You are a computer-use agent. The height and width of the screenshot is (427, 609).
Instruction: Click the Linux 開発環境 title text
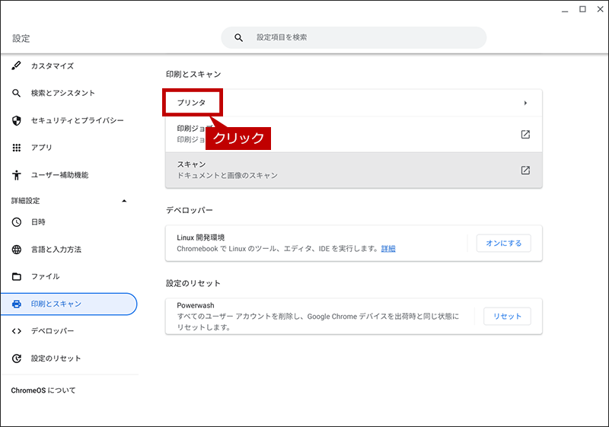pos(201,237)
